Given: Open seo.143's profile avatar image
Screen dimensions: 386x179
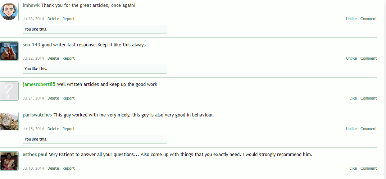Looking at the screenshot, I should tap(9, 51).
